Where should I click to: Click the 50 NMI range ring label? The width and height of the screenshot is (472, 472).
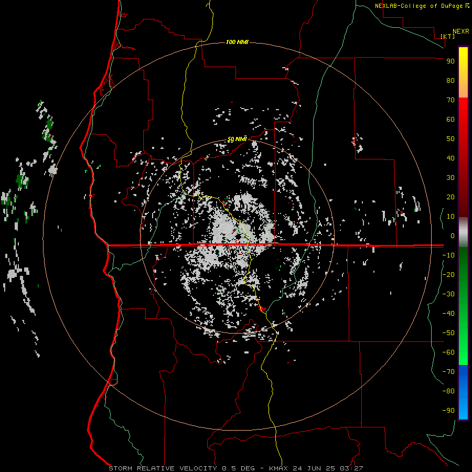point(237,139)
